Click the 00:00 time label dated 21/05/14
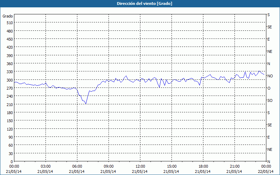The height and width of the screenshot is (175, 280). coord(14,167)
